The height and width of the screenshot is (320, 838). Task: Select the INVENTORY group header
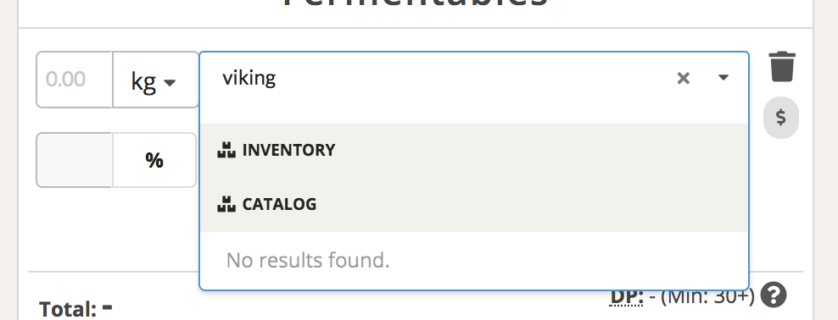(x=474, y=150)
